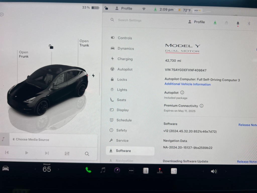Tap the HomeLink garage icon
This screenshot has height=193, width=257.
click(227, 23)
